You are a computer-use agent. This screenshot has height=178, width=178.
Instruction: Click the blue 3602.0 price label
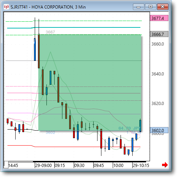coord(159,130)
